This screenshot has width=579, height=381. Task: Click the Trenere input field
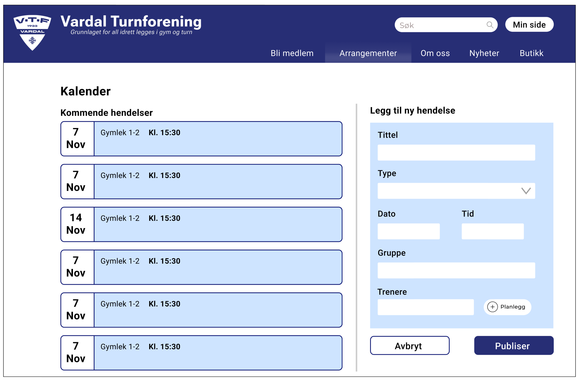point(426,307)
